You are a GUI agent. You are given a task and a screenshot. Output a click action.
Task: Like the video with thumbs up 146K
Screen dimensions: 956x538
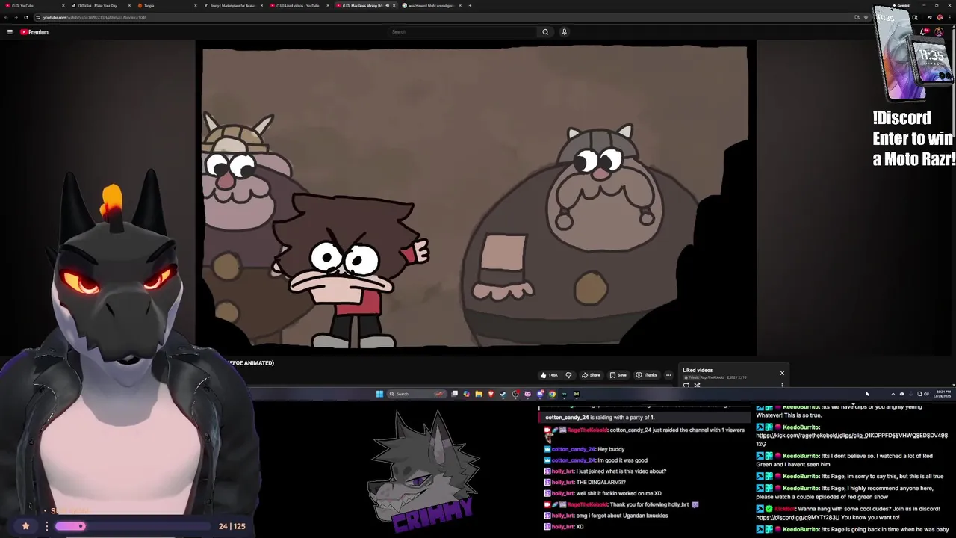click(x=549, y=375)
